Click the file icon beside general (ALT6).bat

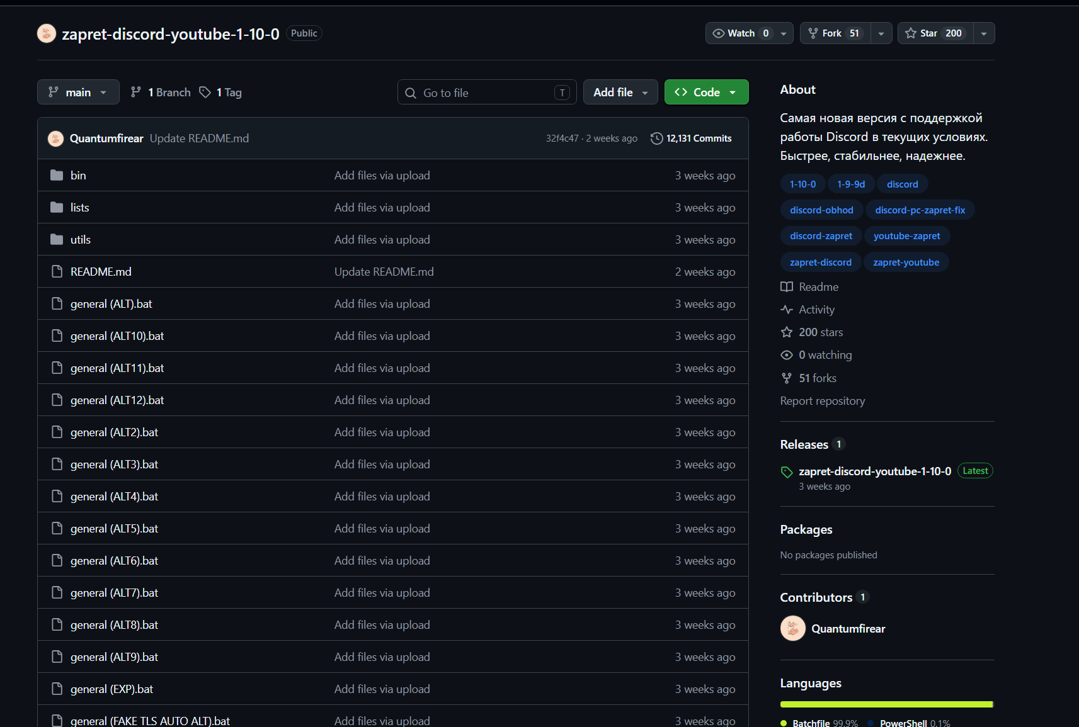coord(57,561)
